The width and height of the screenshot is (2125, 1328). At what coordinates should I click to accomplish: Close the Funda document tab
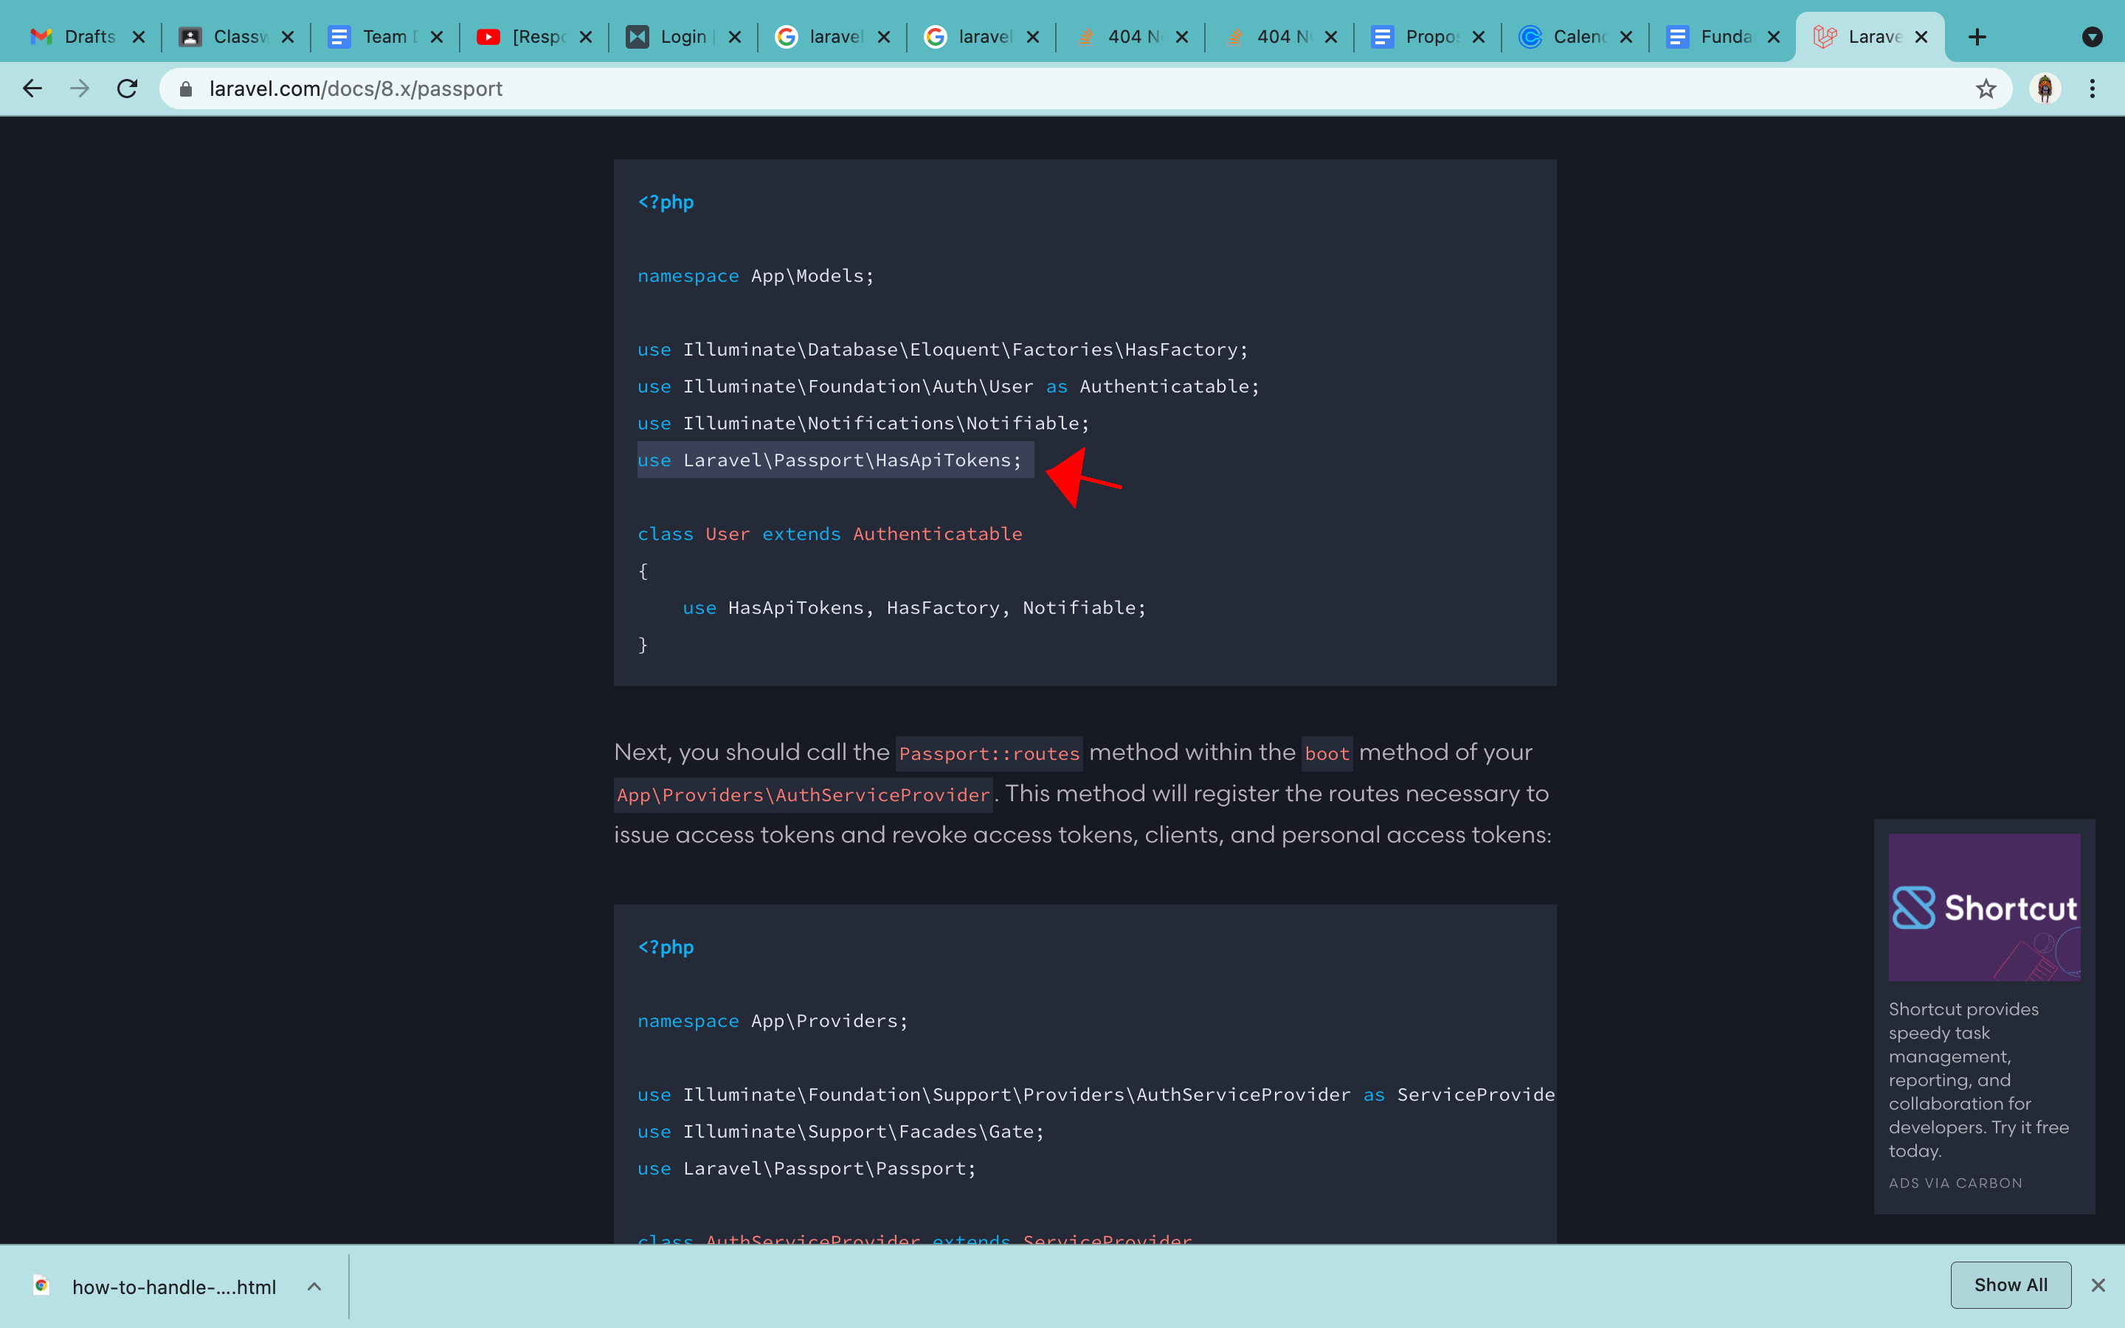[x=1774, y=37]
